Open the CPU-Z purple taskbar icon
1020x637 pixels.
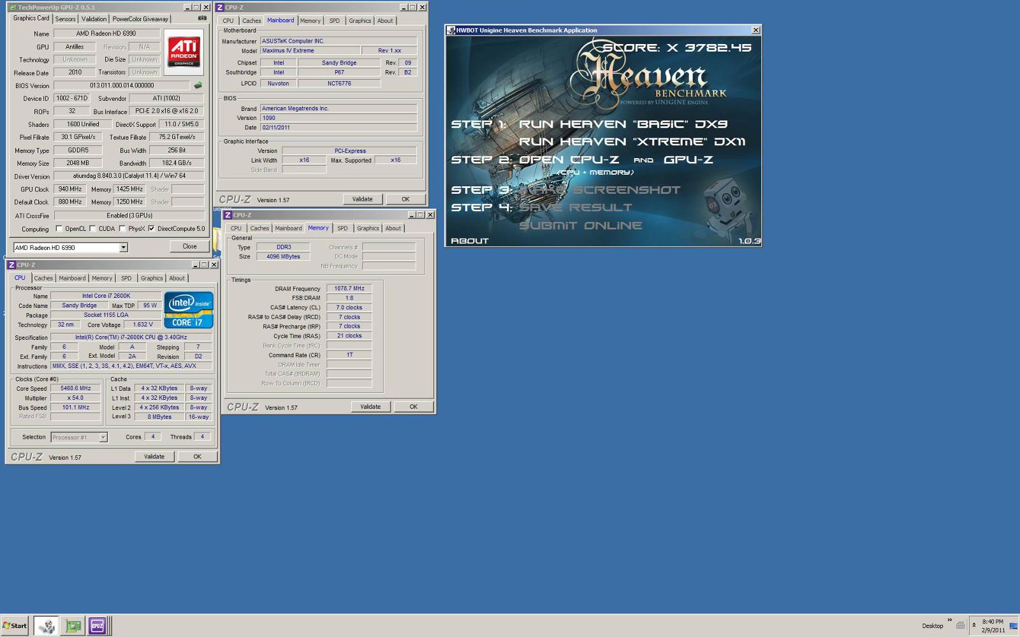click(x=97, y=626)
